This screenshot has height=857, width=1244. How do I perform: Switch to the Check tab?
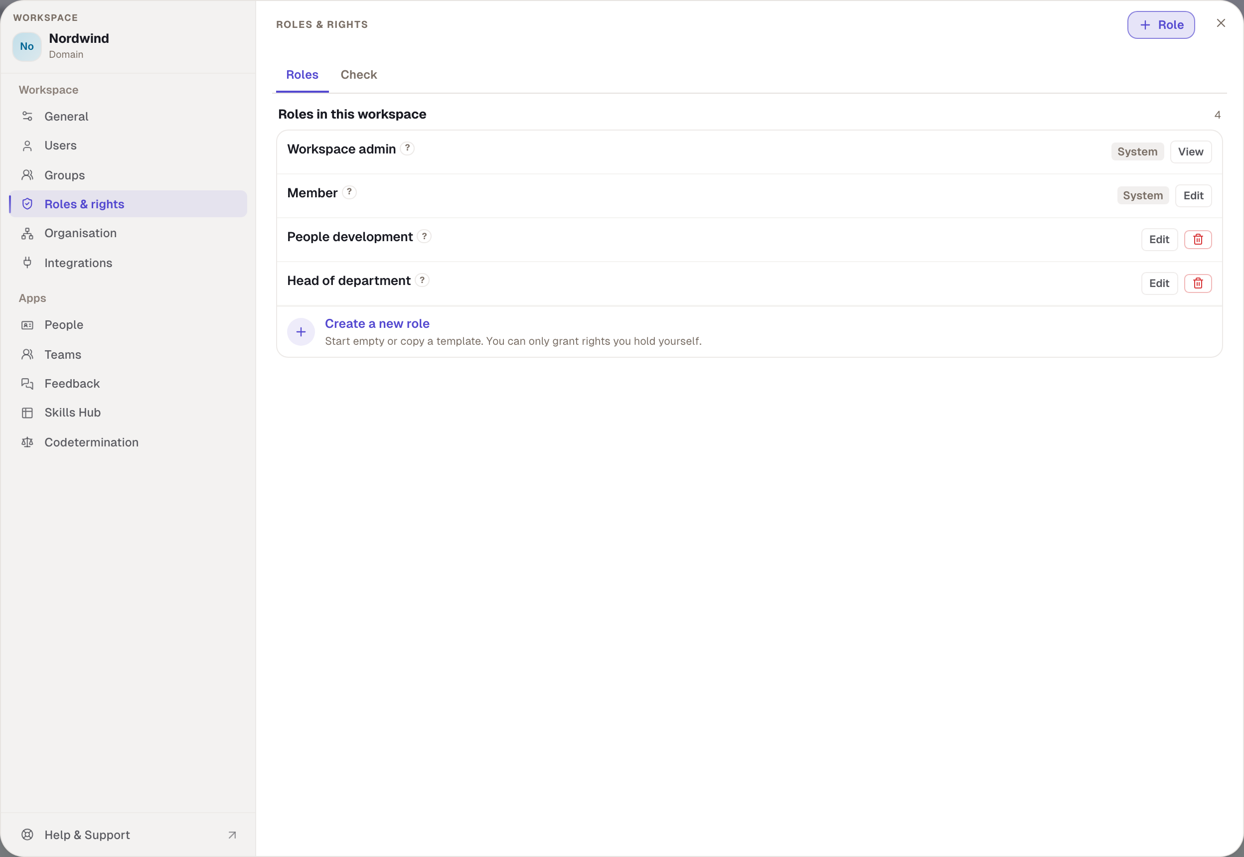pos(359,75)
